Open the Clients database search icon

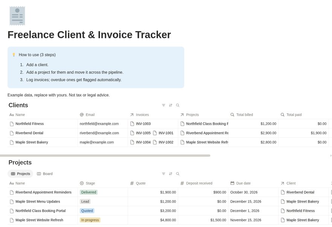[x=178, y=105]
